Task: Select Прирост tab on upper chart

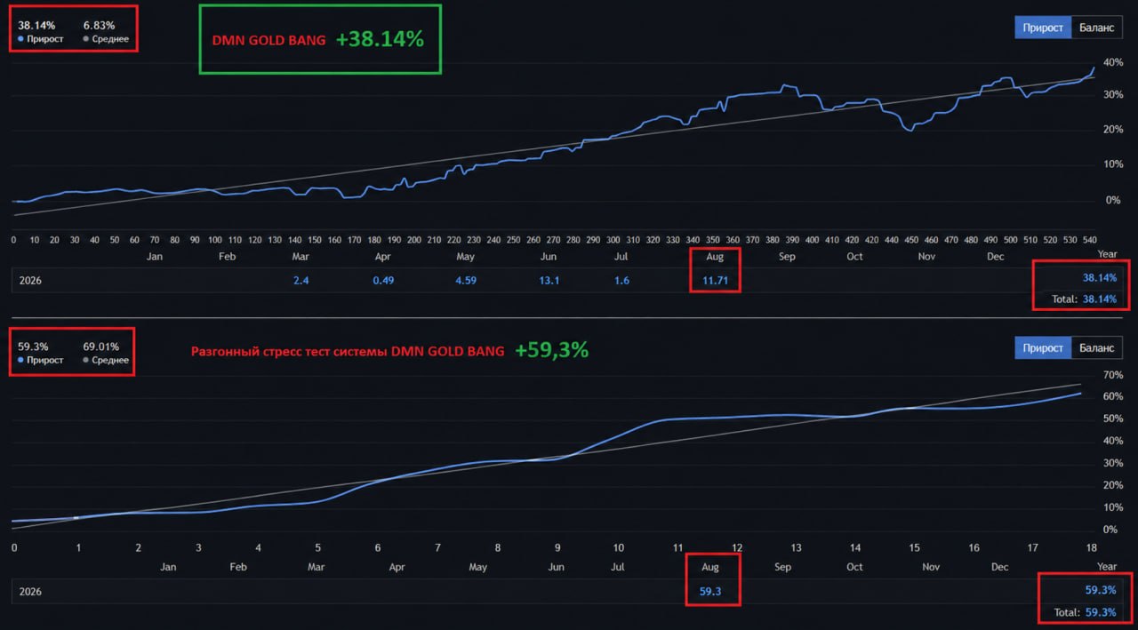Action: pos(1043,28)
